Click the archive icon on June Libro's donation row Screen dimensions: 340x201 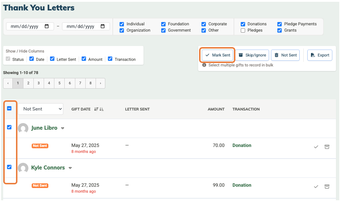click(x=327, y=147)
